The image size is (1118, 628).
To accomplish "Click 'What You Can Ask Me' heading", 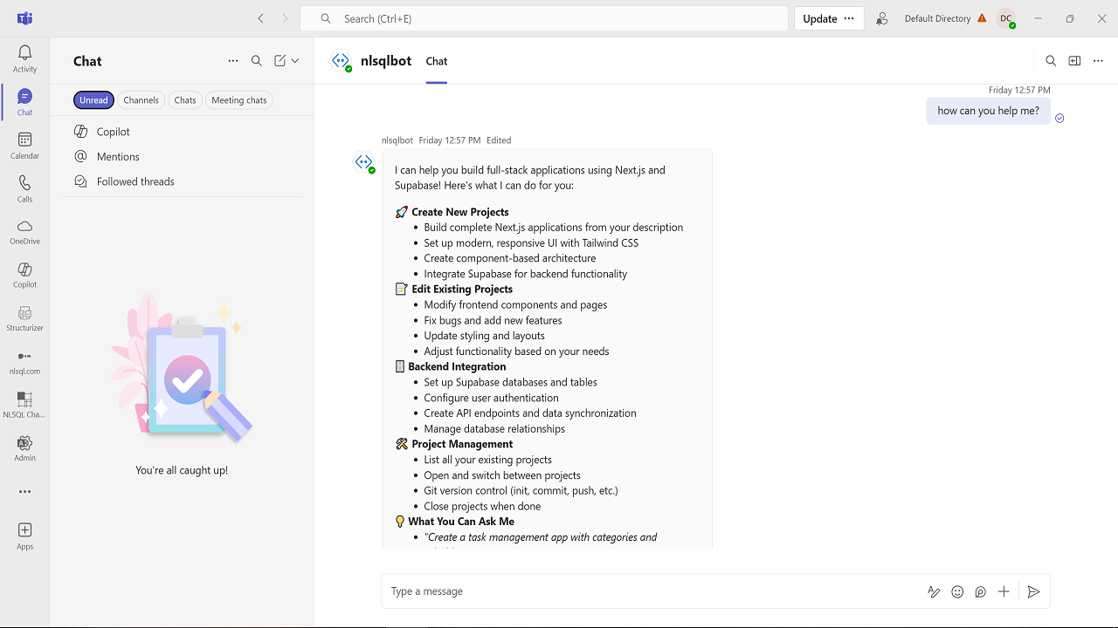I will click(461, 522).
